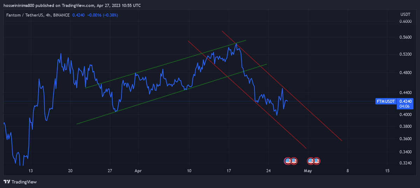
Task: Select the Apr label on the time axis
Action: click(x=139, y=171)
